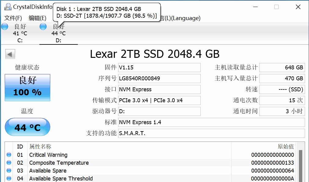Click the host writes value 470 GB
This screenshot has height=182, width=309.
click(x=282, y=79)
